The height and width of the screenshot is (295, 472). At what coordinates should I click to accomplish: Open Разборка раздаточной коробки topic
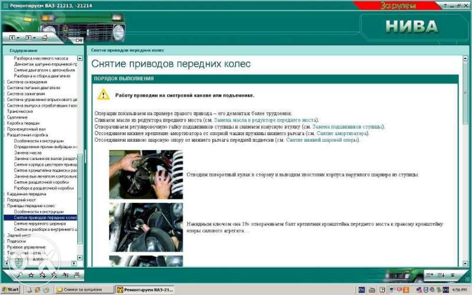tap(44, 188)
